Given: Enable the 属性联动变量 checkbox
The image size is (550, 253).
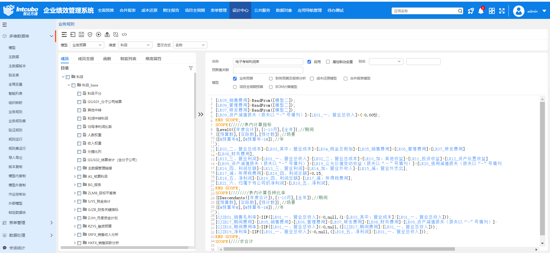Looking at the screenshot, I should point(328,62).
